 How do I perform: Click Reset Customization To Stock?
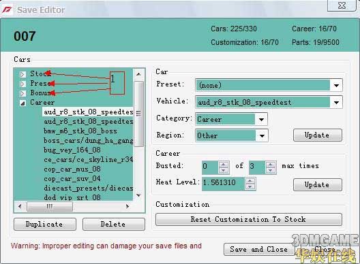click(x=249, y=220)
